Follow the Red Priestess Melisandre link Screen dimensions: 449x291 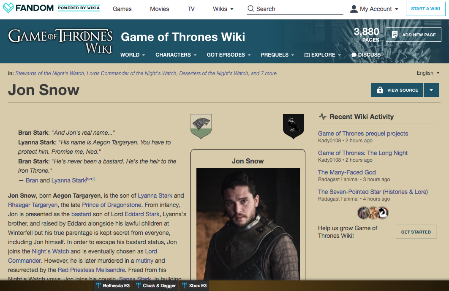click(91, 270)
